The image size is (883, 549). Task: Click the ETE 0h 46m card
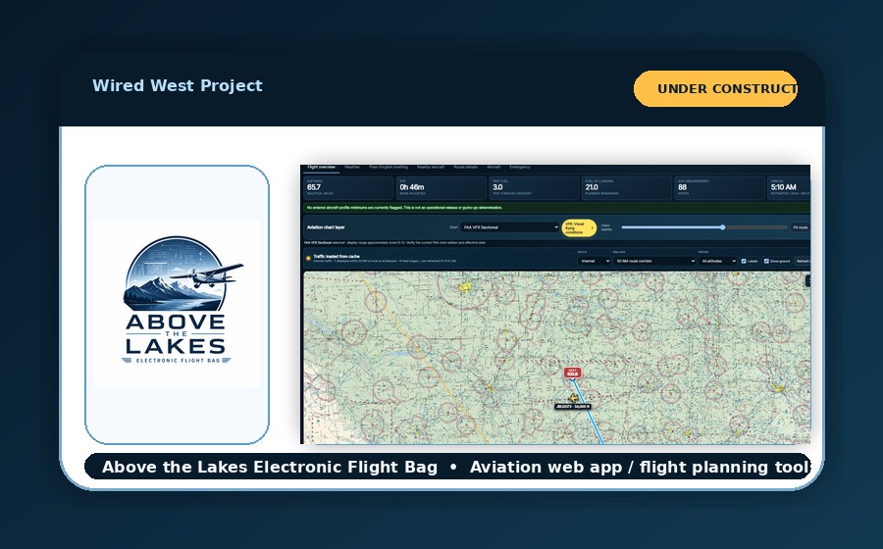pyautogui.click(x=441, y=187)
